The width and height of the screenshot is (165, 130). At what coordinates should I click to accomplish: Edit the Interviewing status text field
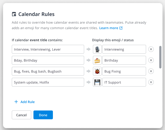[124, 49]
